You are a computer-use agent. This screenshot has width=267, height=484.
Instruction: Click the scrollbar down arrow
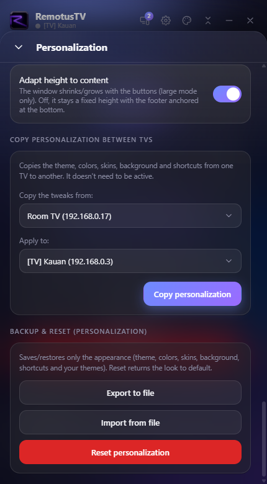[264, 481]
